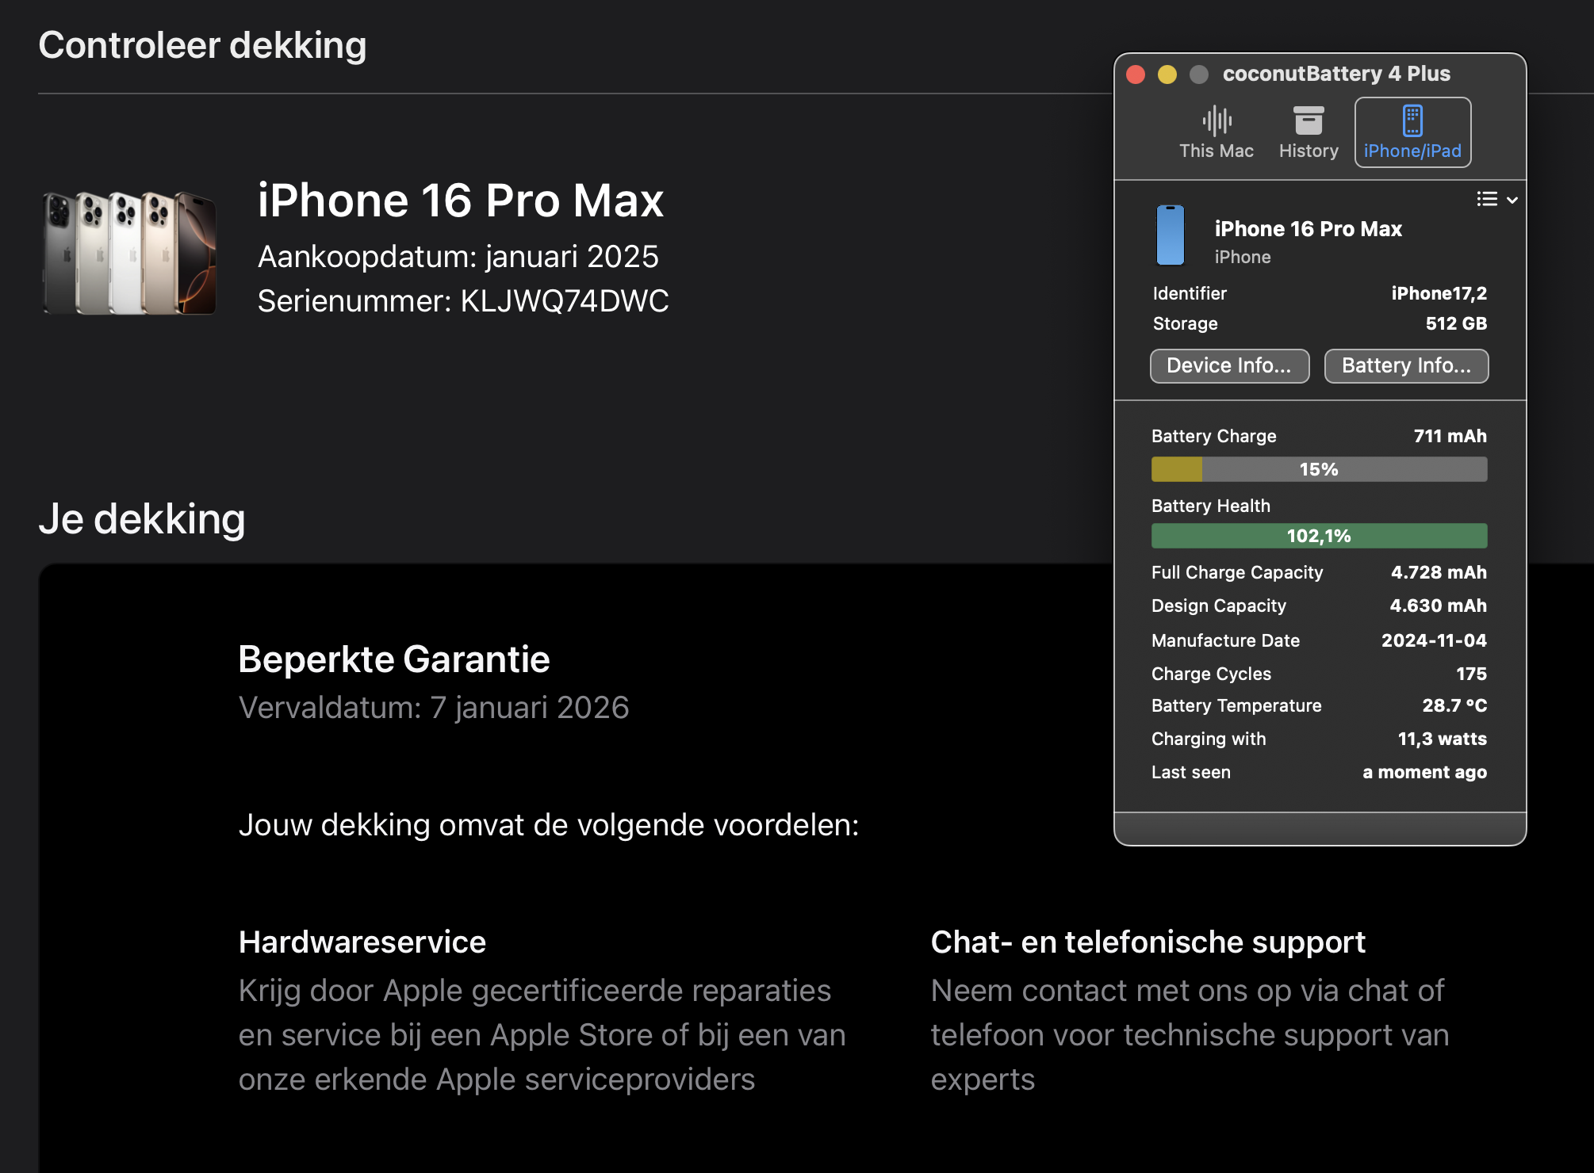The width and height of the screenshot is (1594, 1173).
Task: Click the Last seen a moment ago value
Action: tap(1424, 772)
